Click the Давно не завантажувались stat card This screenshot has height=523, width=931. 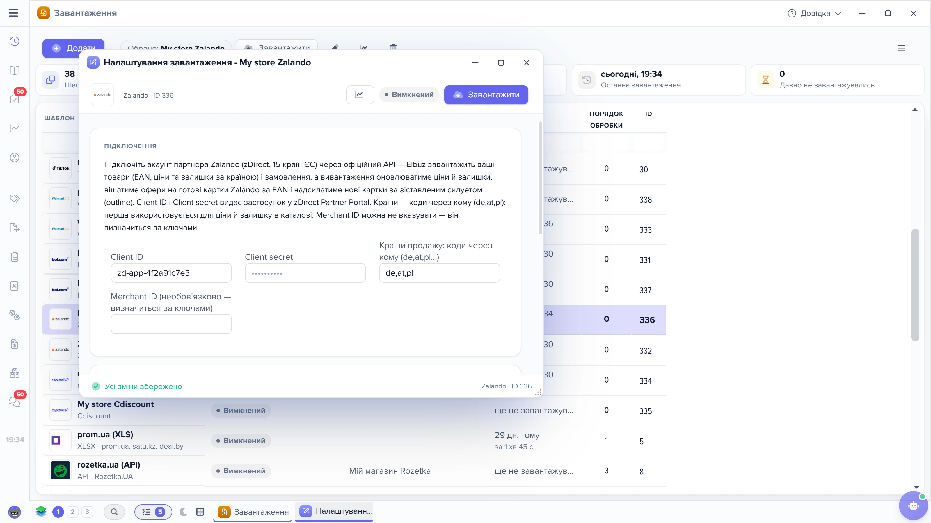[x=837, y=80]
